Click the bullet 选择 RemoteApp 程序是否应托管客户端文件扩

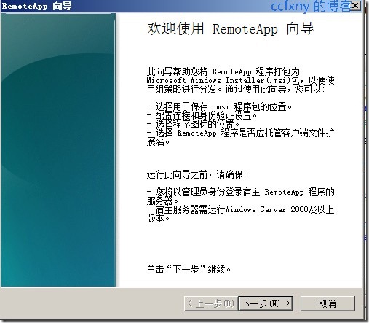241,133
